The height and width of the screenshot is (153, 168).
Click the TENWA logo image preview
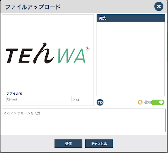tap(48, 53)
